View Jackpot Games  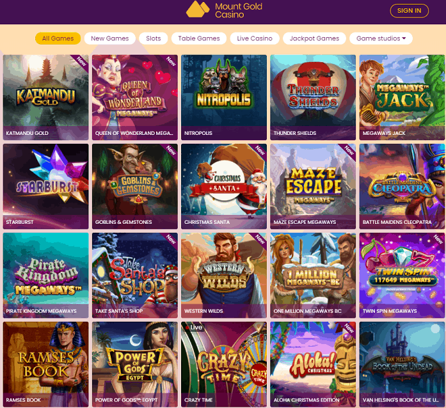314,38
